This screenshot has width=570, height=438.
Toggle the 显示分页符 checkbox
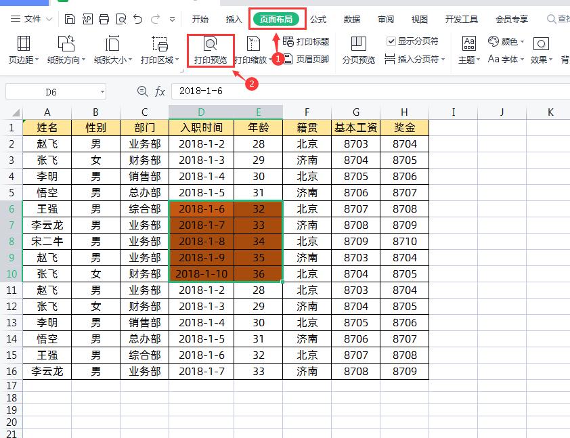[x=391, y=42]
